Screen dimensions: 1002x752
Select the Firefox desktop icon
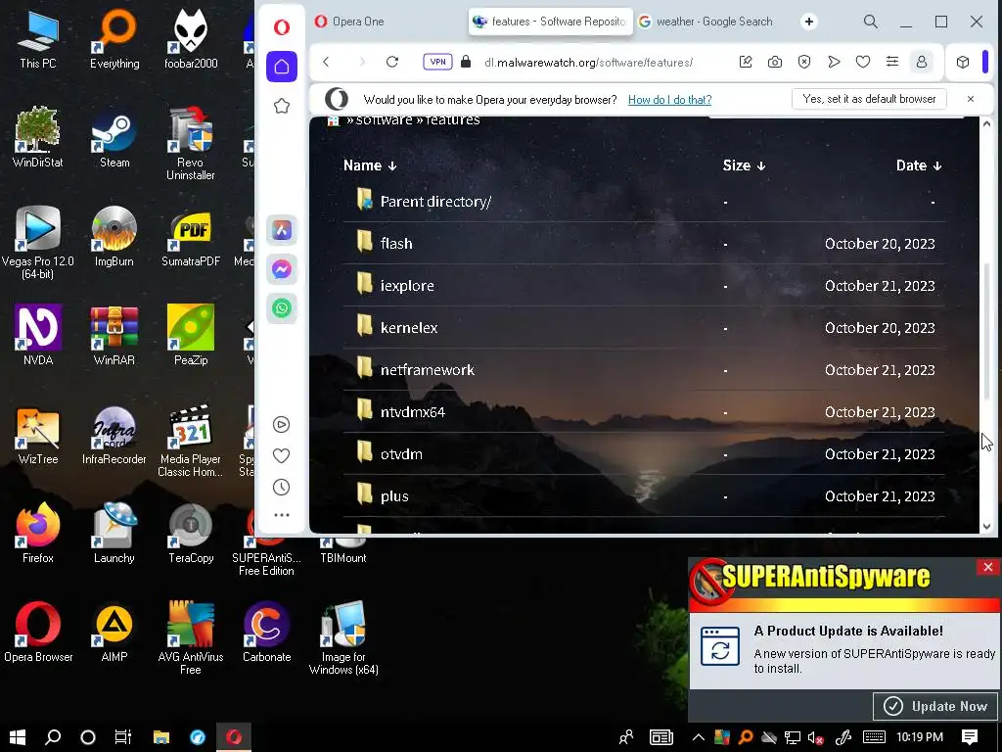(38, 534)
